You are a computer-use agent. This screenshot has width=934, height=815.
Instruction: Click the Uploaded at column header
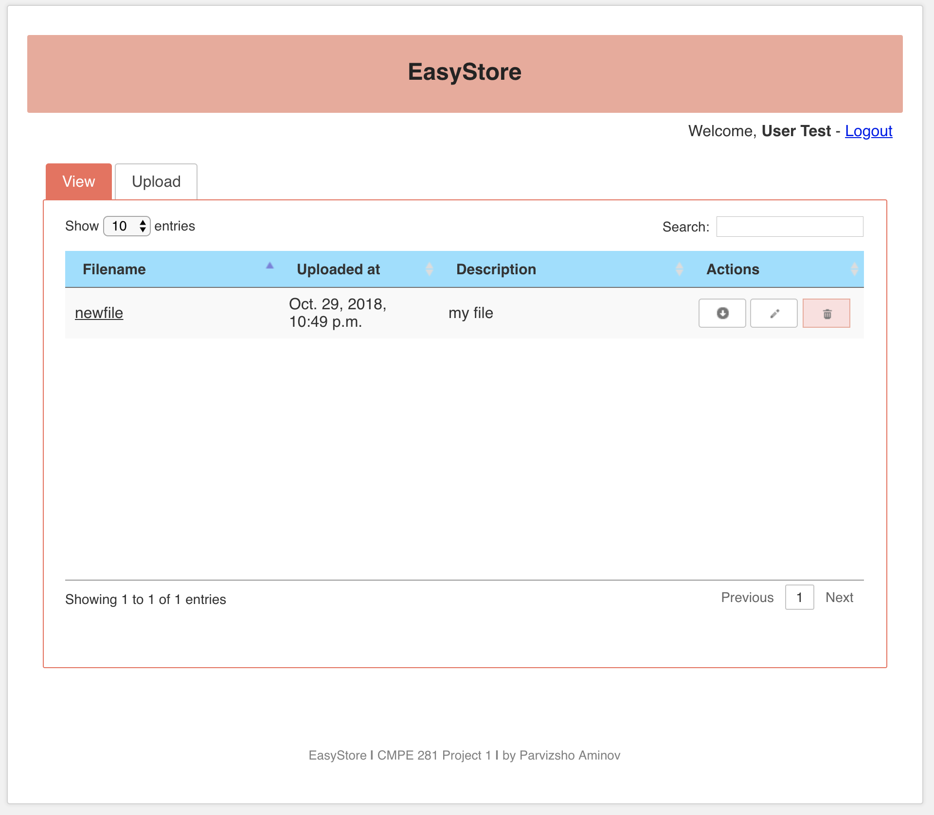(x=338, y=269)
